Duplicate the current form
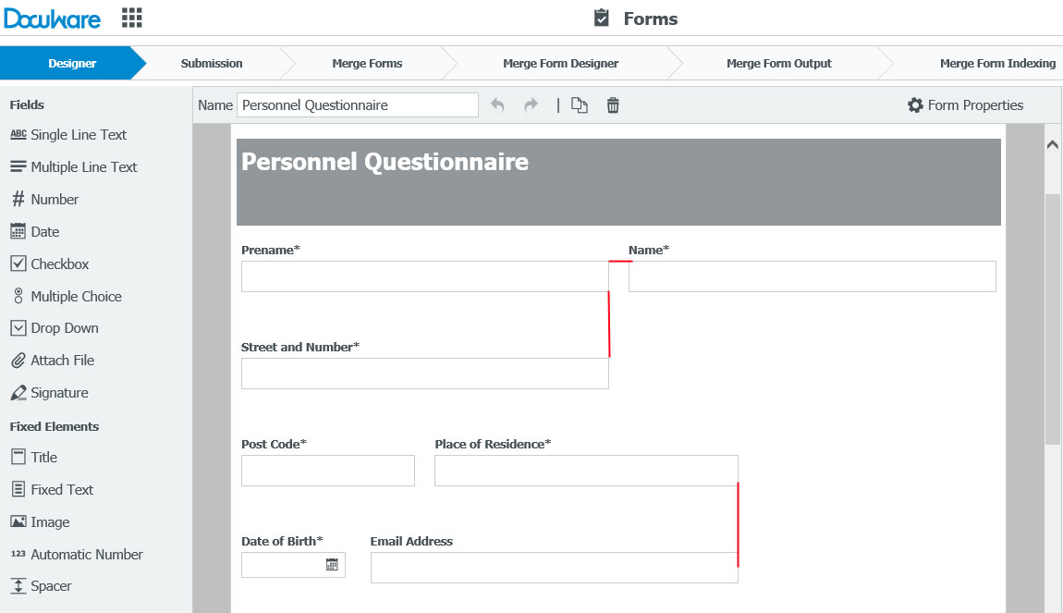1063x613 pixels. (x=580, y=104)
